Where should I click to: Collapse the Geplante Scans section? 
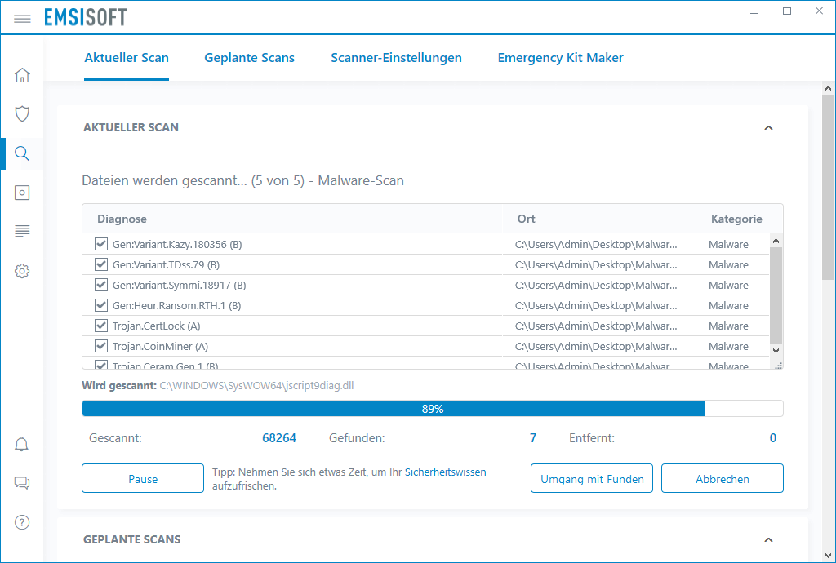(x=768, y=539)
